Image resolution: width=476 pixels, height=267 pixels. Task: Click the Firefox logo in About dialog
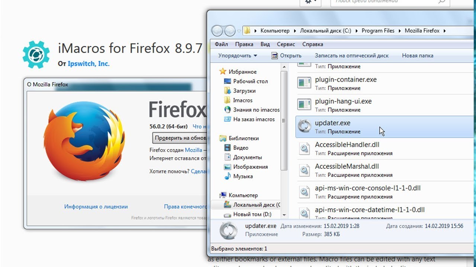84,141
